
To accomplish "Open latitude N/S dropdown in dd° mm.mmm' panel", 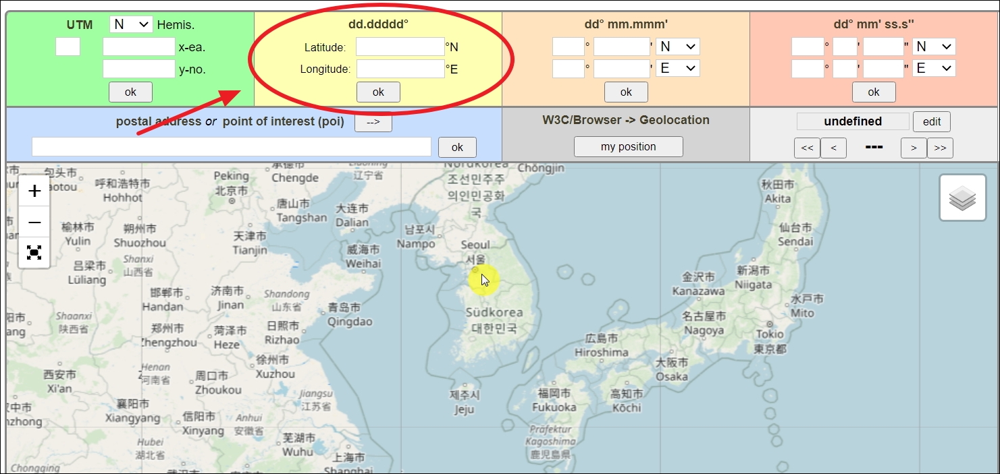I will coord(678,47).
